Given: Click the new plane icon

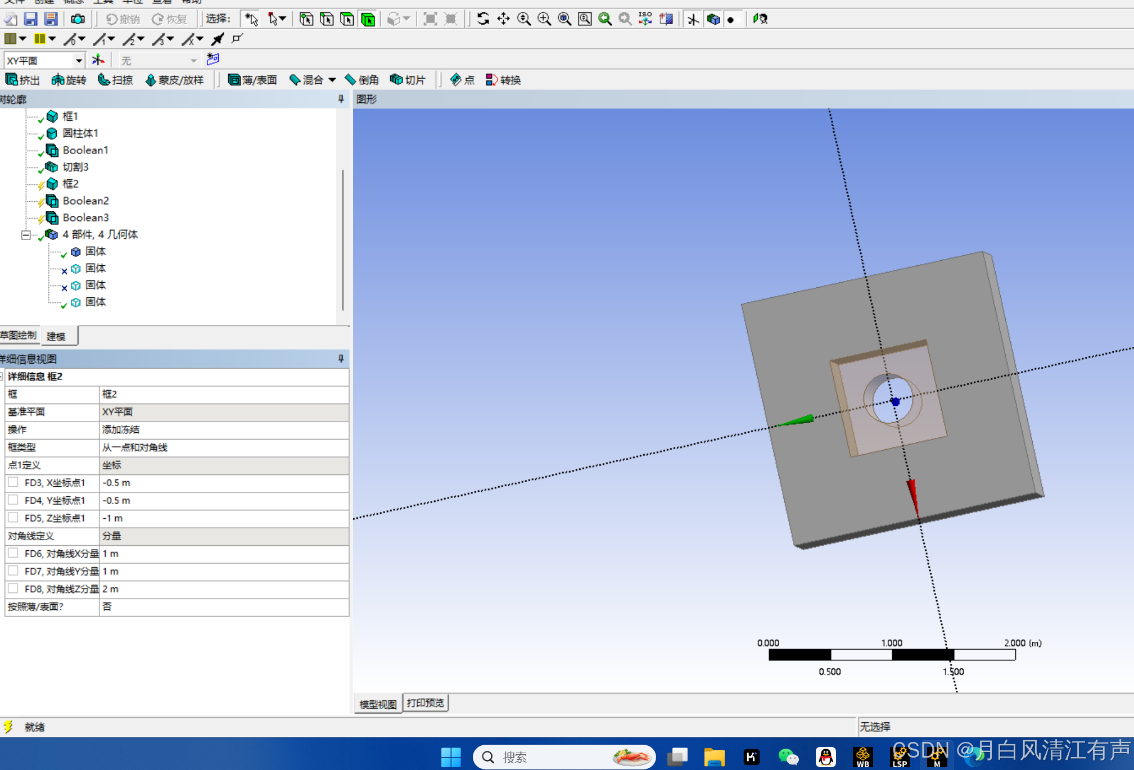Looking at the screenshot, I should coord(98,60).
